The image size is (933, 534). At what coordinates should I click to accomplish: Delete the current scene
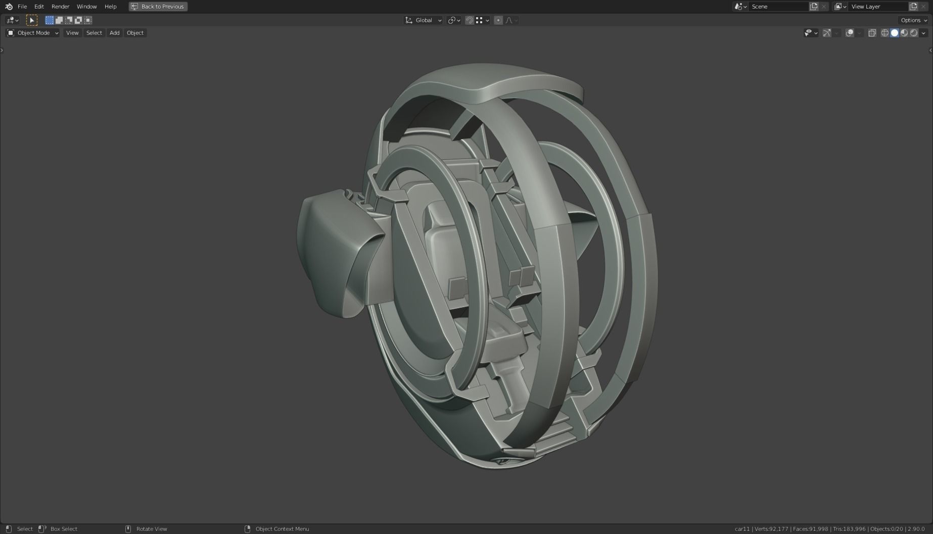[824, 7]
